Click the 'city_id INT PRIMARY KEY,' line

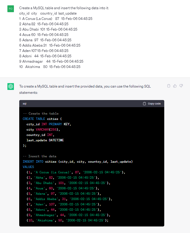pyautogui.click(x=49, y=124)
